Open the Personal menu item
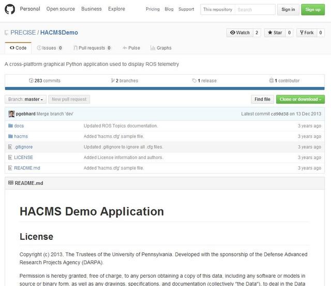The height and width of the screenshot is (286, 331). click(x=30, y=9)
